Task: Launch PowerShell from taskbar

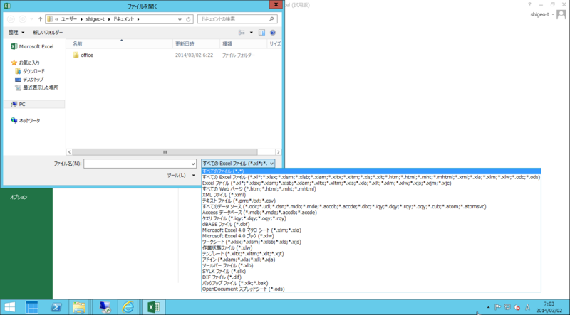Action: (x=56, y=307)
